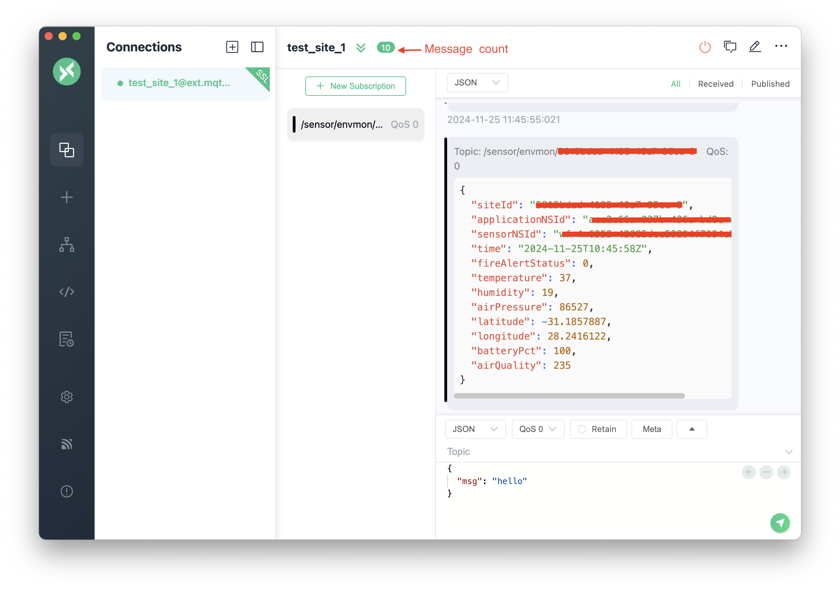Click the "airQuality": 235 line
840x591 pixels.
tap(520, 366)
